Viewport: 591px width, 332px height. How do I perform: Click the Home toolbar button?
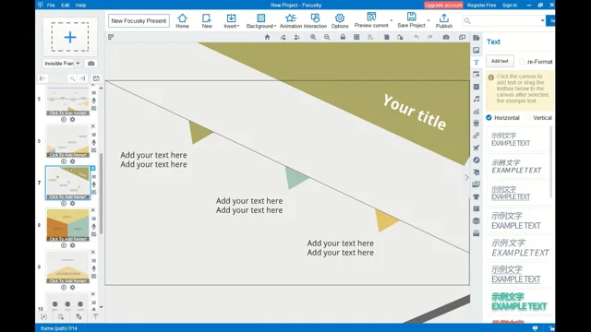[x=183, y=20]
